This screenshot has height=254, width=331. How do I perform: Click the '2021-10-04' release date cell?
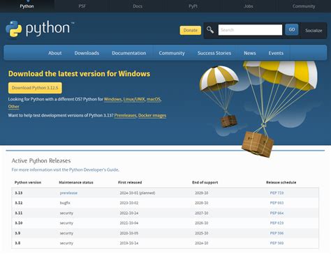tap(129, 223)
